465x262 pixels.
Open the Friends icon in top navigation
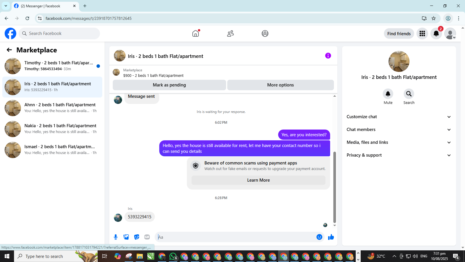point(230,33)
